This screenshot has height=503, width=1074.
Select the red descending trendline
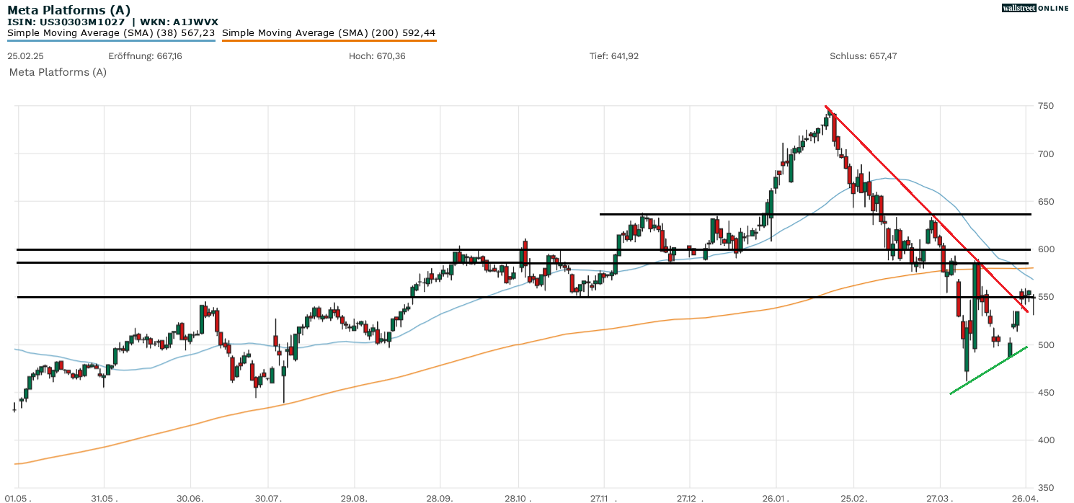coord(901,180)
